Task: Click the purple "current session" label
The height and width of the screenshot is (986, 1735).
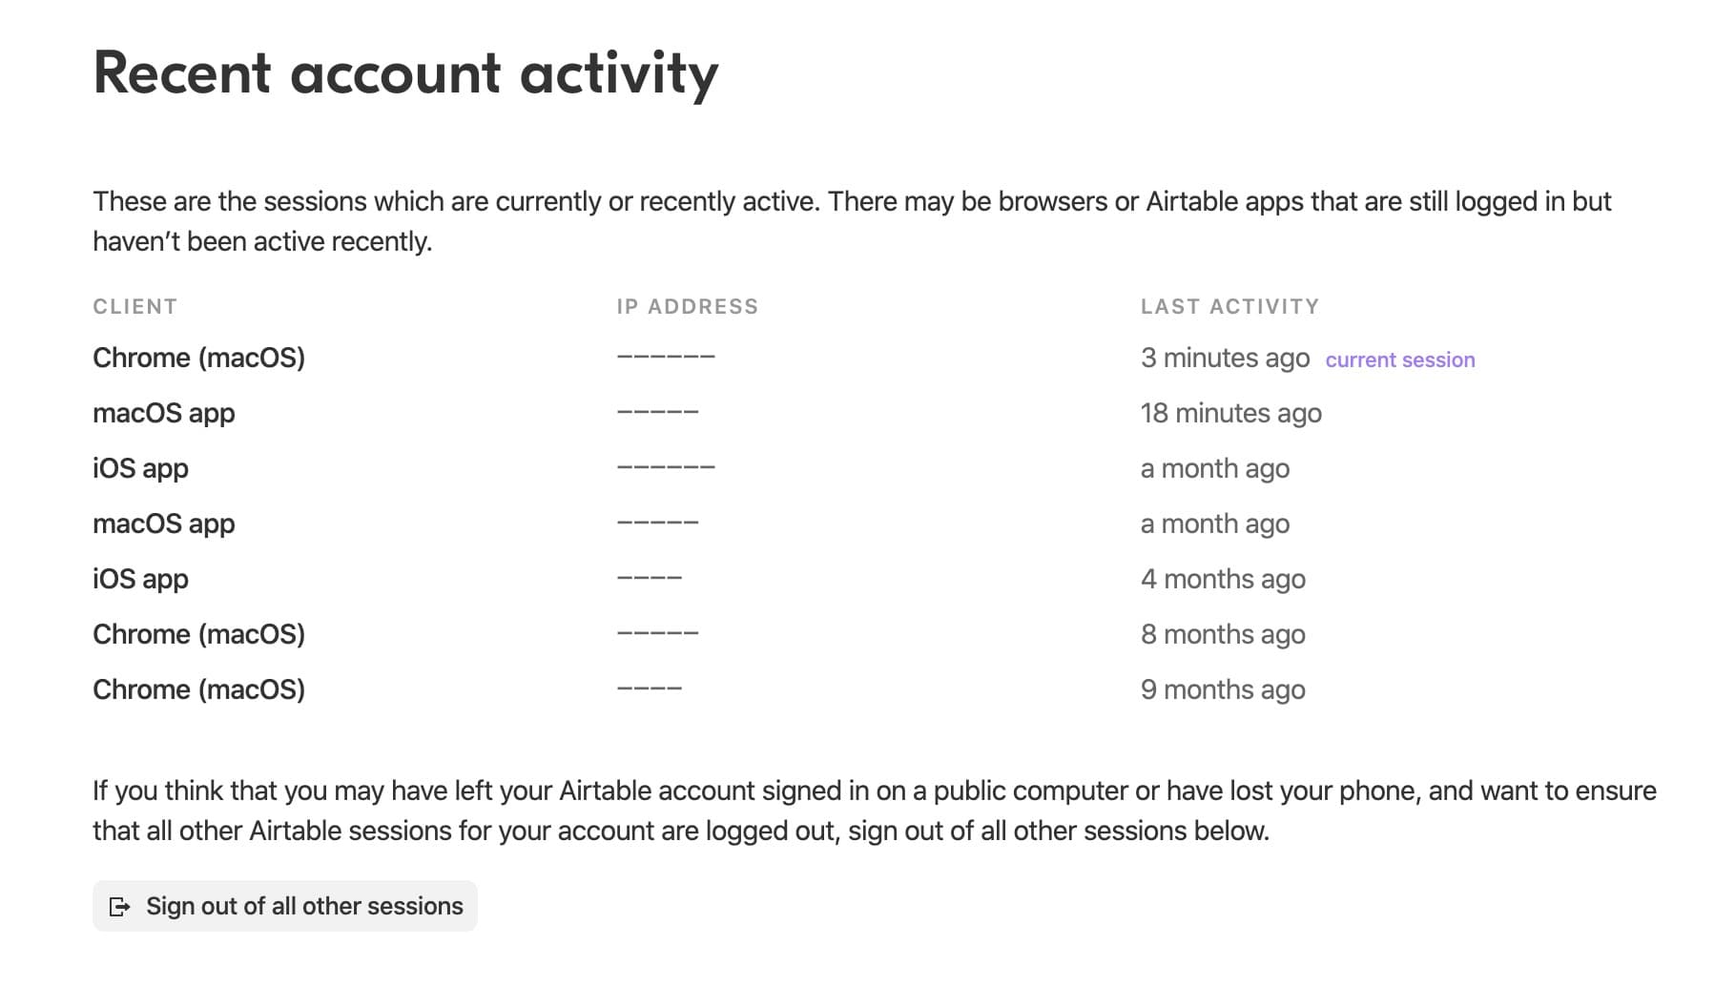Action: [x=1399, y=359]
